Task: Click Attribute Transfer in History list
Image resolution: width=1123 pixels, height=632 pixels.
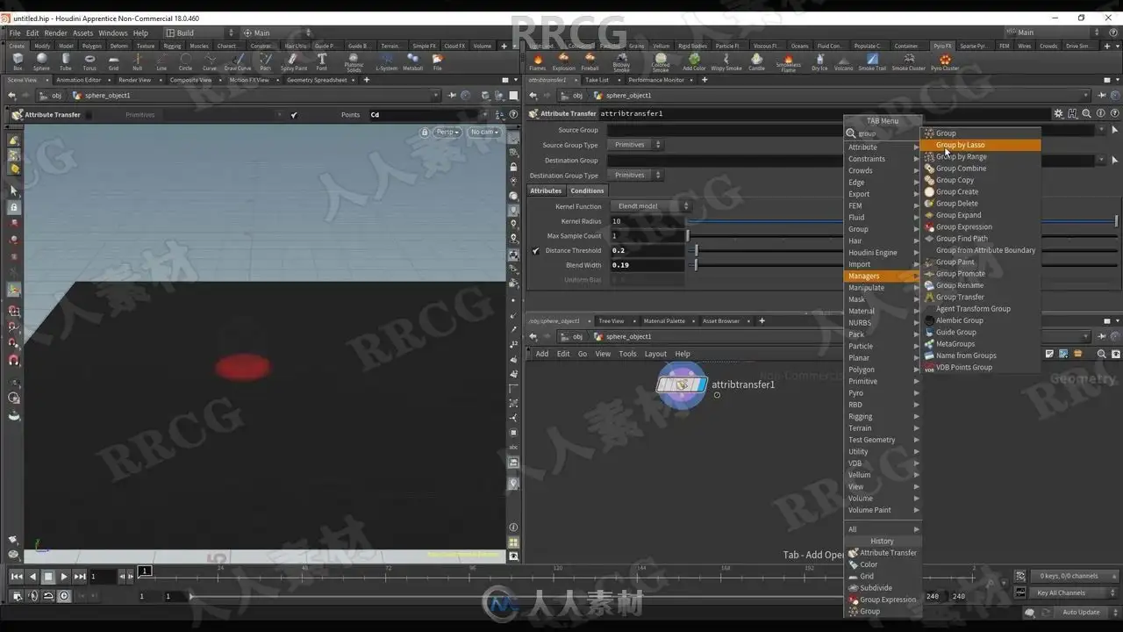Action: 883,553
